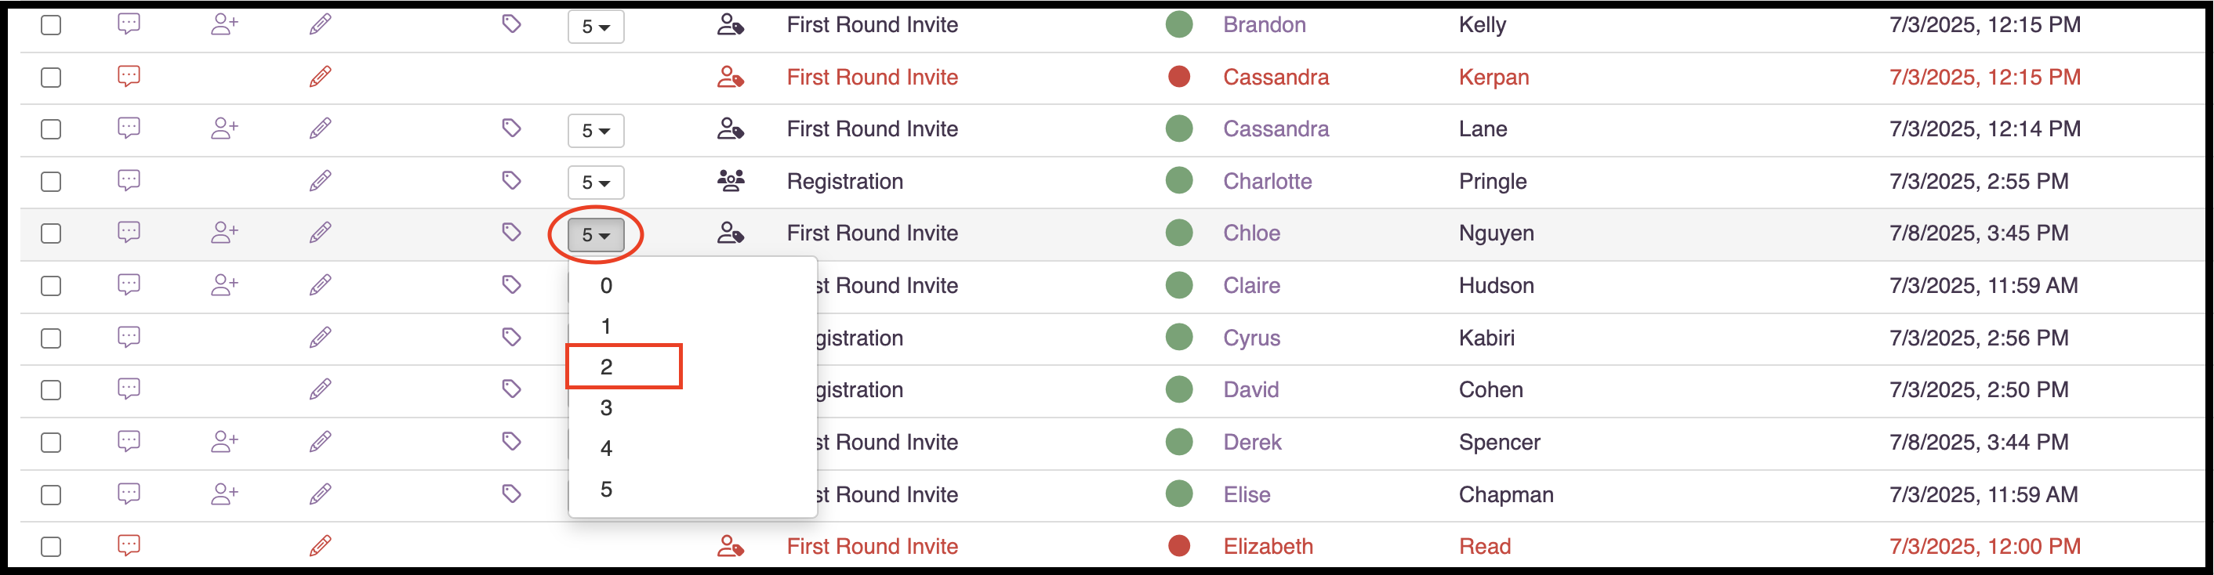Tick the checkbox on Elizabeth Read's row
2214x575 pixels.
pos(50,545)
